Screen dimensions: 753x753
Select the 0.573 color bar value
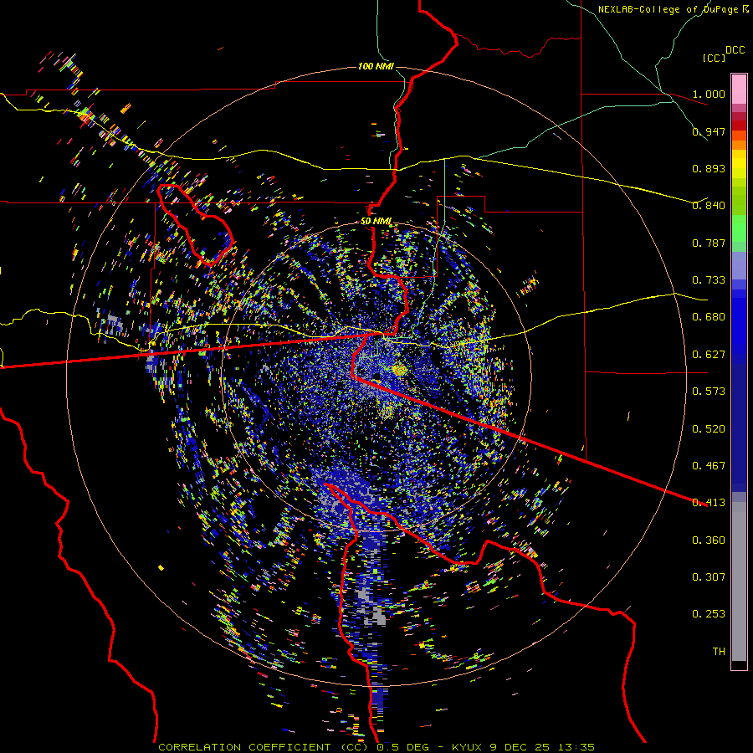[709, 392]
